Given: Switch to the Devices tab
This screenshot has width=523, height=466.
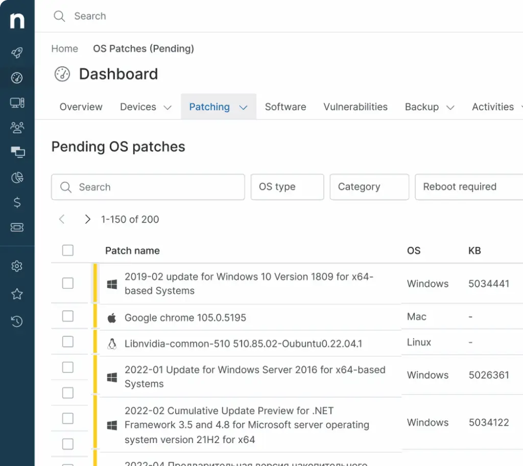Looking at the screenshot, I should (138, 107).
